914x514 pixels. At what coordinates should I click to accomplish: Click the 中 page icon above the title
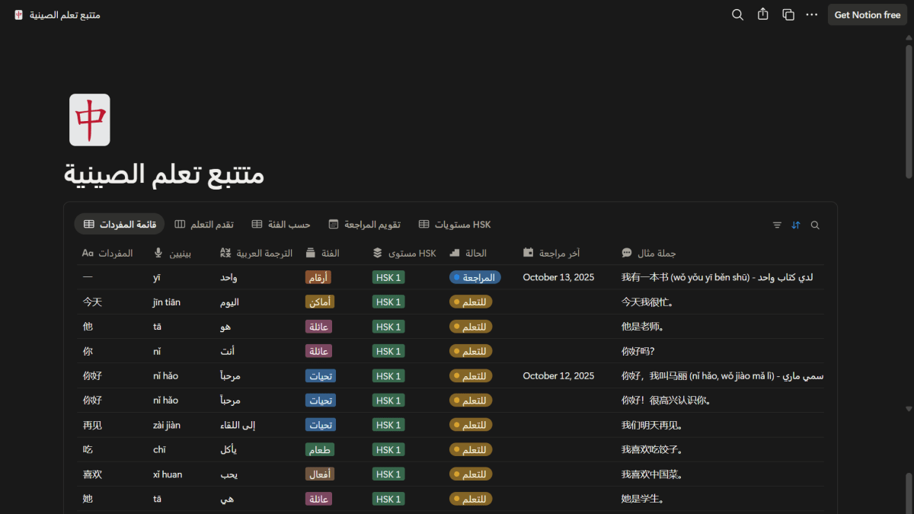[x=89, y=120]
